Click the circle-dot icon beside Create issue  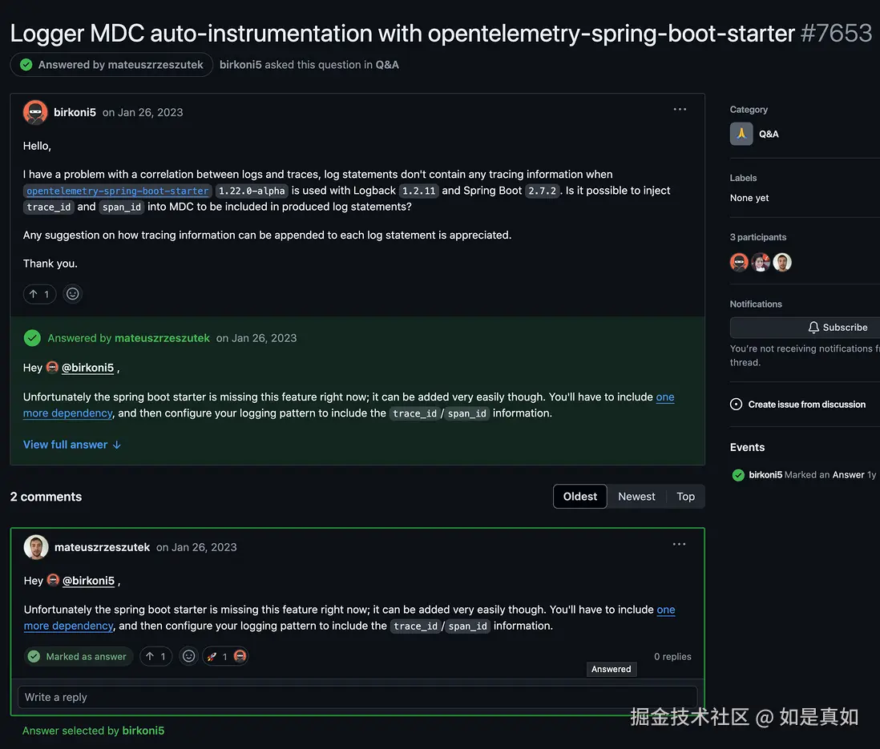[736, 405]
